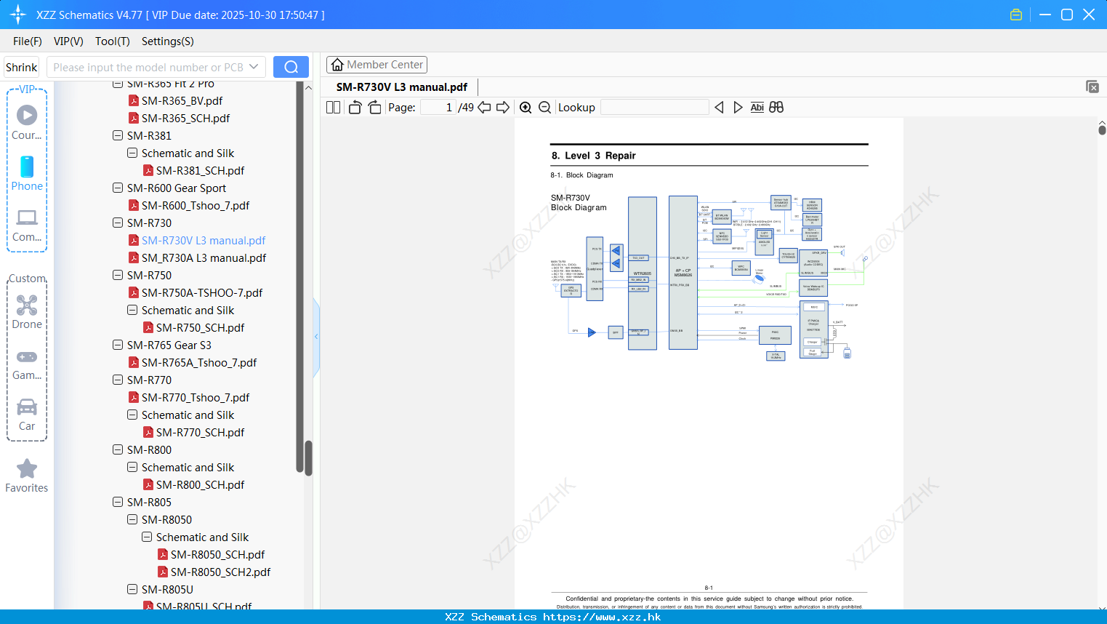This screenshot has height=624, width=1107.
Task: Collapse Schematic and Silk under SM-R381
Action: click(132, 153)
